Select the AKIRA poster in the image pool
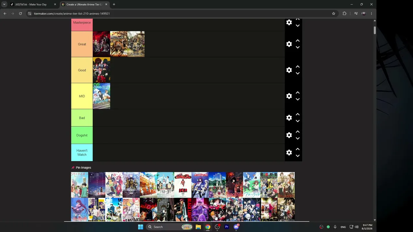This screenshot has width=413, height=232. click(x=183, y=185)
